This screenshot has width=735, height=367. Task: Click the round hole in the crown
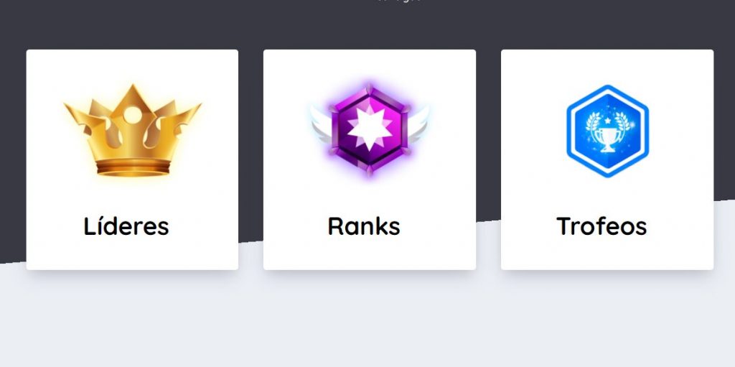pos(133,115)
